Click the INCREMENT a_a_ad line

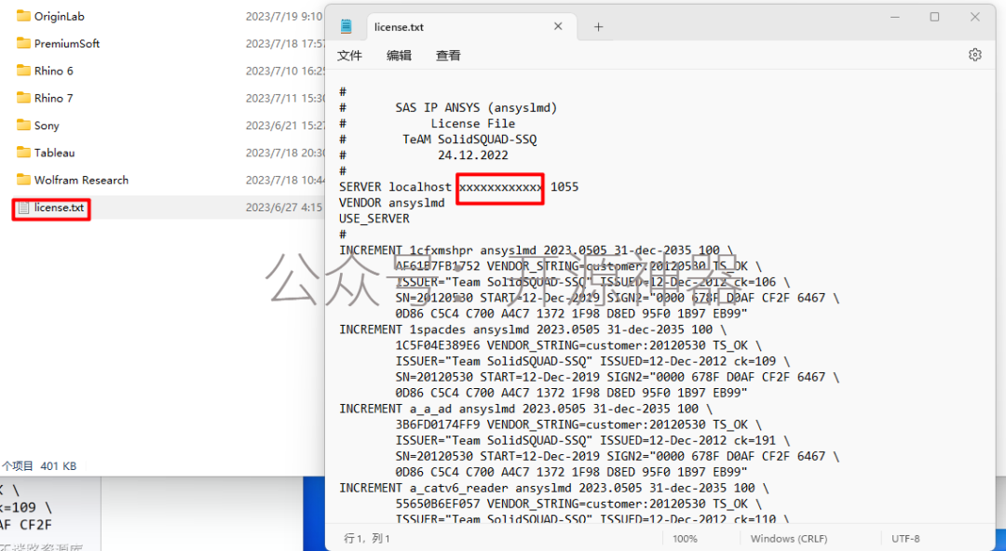click(x=526, y=410)
